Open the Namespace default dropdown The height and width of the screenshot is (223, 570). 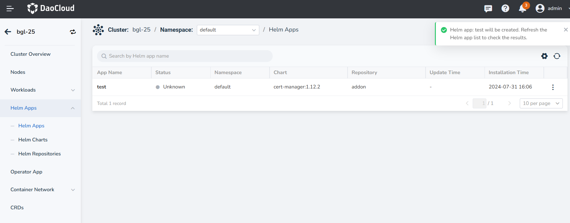coord(228,30)
